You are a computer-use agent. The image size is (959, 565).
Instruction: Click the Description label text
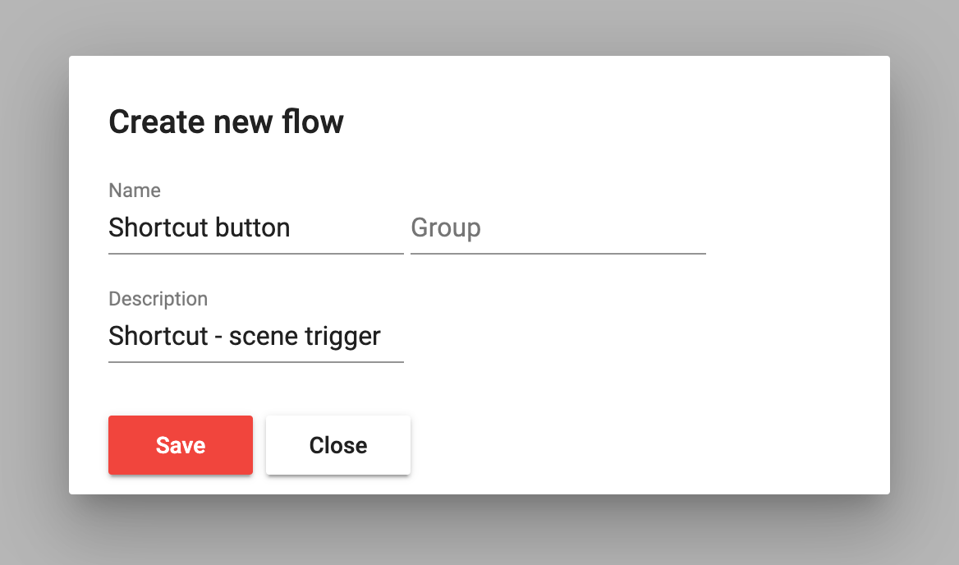click(x=158, y=299)
